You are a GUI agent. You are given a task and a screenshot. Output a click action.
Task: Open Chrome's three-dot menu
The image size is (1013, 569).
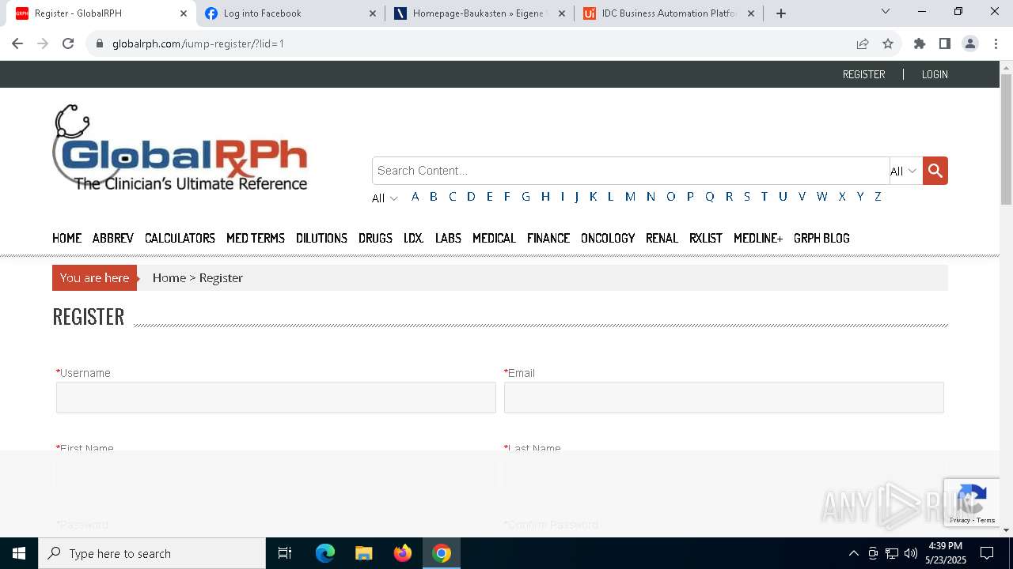(x=995, y=43)
